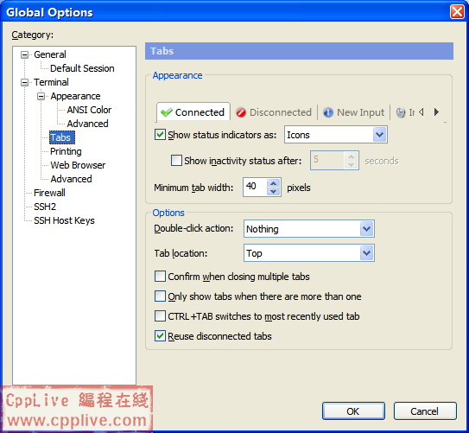The image size is (469, 433).
Task: Select SSH Host Keys category
Action: click(x=64, y=220)
